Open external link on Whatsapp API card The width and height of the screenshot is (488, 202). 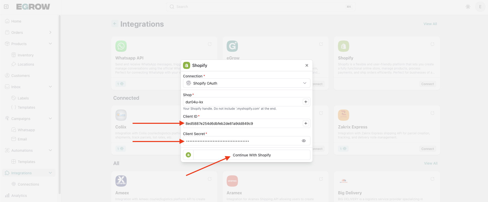point(210,44)
